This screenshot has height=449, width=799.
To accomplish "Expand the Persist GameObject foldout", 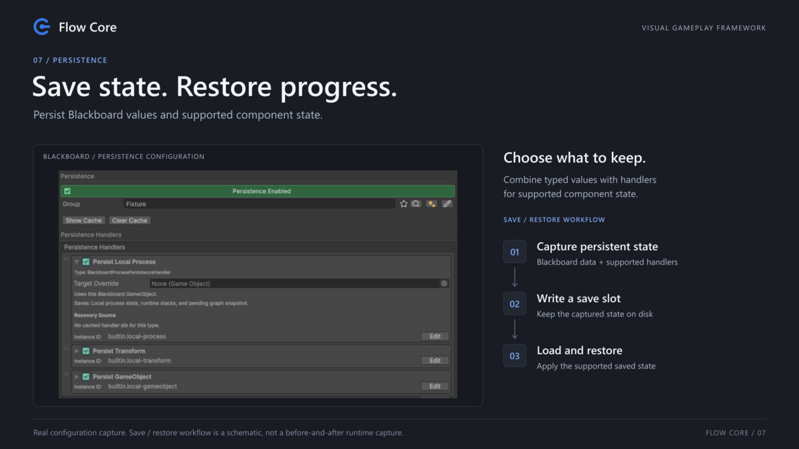I will point(77,376).
